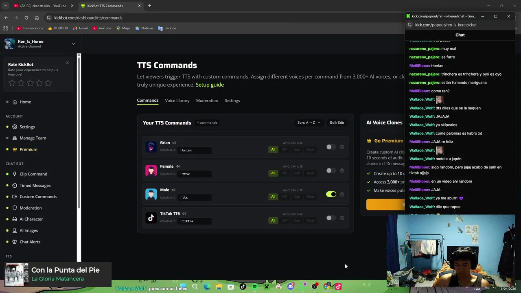Delete the Female command via its trash icon
Screen dimensions: 521x293
click(342, 171)
